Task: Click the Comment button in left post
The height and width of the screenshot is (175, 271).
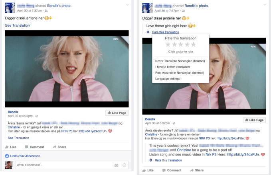Action: click(x=35, y=147)
